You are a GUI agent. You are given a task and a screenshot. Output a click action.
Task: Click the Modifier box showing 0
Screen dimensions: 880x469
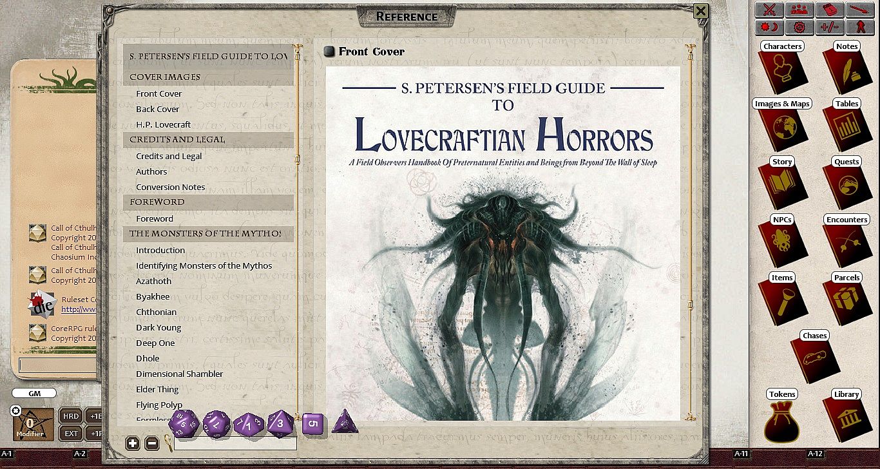point(33,425)
